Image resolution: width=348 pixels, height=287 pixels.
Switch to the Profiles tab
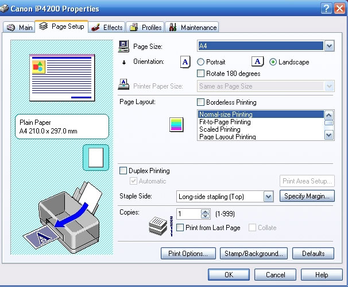145,28
